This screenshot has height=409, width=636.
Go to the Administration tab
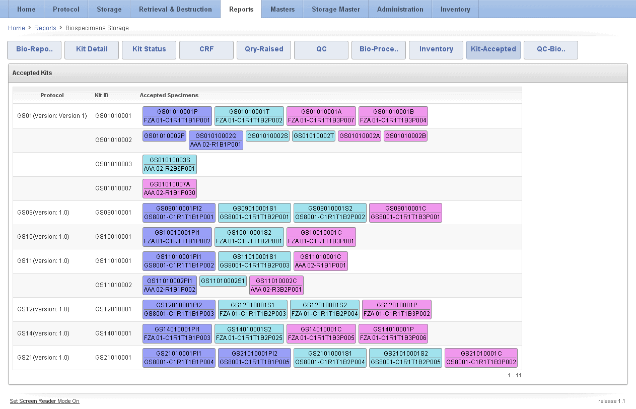(400, 9)
